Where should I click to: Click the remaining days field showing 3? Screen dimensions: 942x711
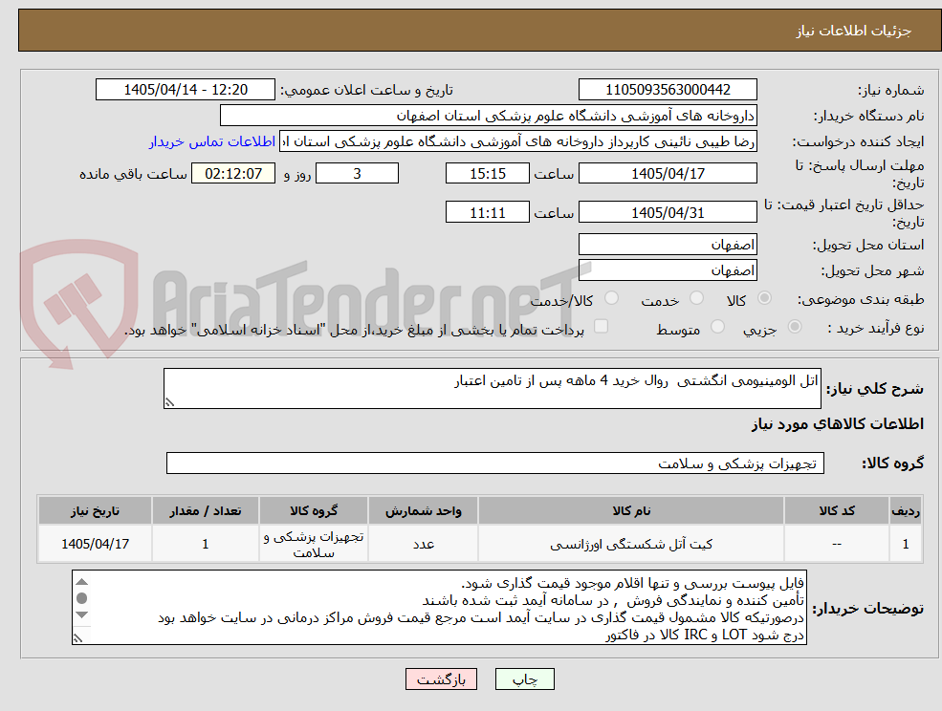point(357,174)
